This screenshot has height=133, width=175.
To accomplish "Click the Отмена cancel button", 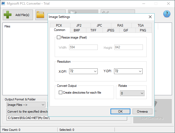I will click(x=142, y=111).
